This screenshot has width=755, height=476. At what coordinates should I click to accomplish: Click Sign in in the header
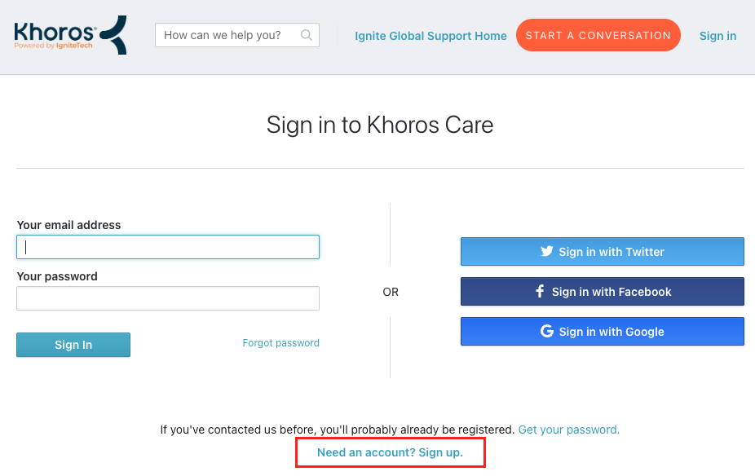[717, 36]
